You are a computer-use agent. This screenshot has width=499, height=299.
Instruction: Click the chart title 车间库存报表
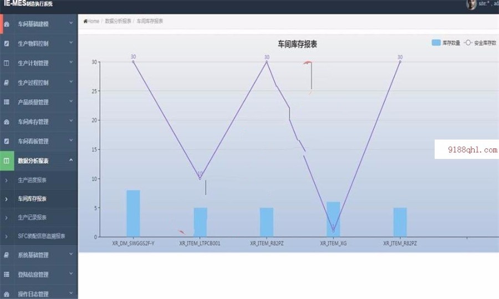[x=297, y=44]
